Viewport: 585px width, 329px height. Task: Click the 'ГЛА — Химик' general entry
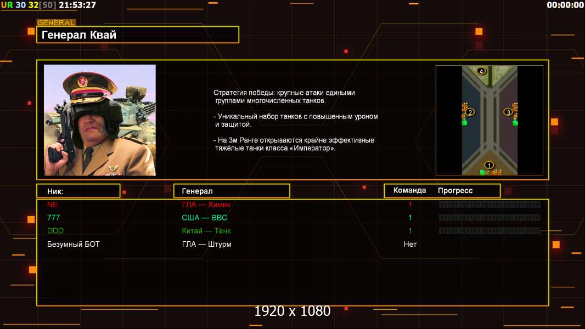(206, 204)
